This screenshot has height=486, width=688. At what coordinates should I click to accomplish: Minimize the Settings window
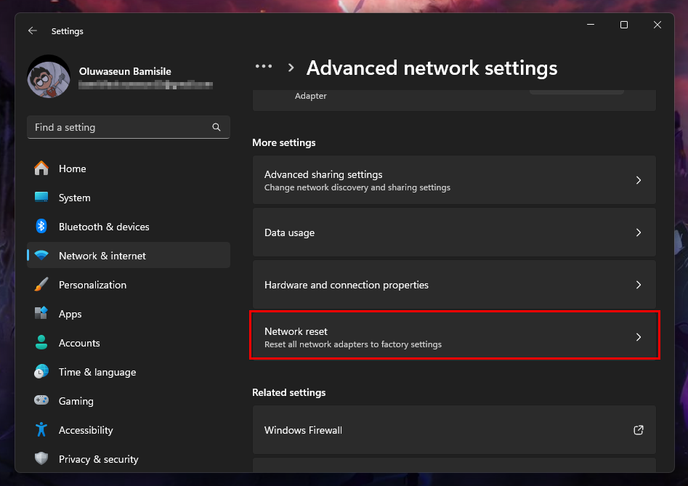pos(591,25)
